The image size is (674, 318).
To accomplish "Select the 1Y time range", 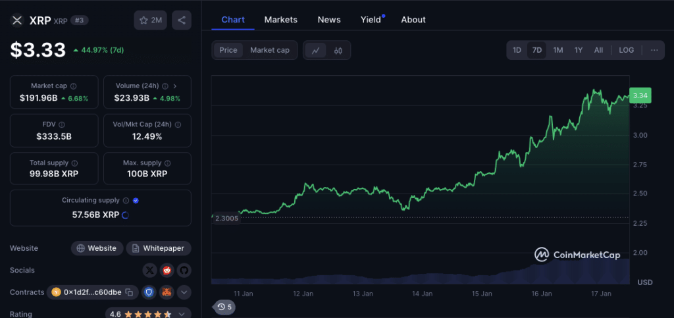I will pos(579,50).
